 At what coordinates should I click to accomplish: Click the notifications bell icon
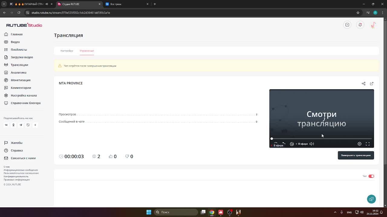360,25
